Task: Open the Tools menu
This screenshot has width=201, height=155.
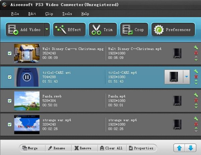Action: tap(67, 14)
